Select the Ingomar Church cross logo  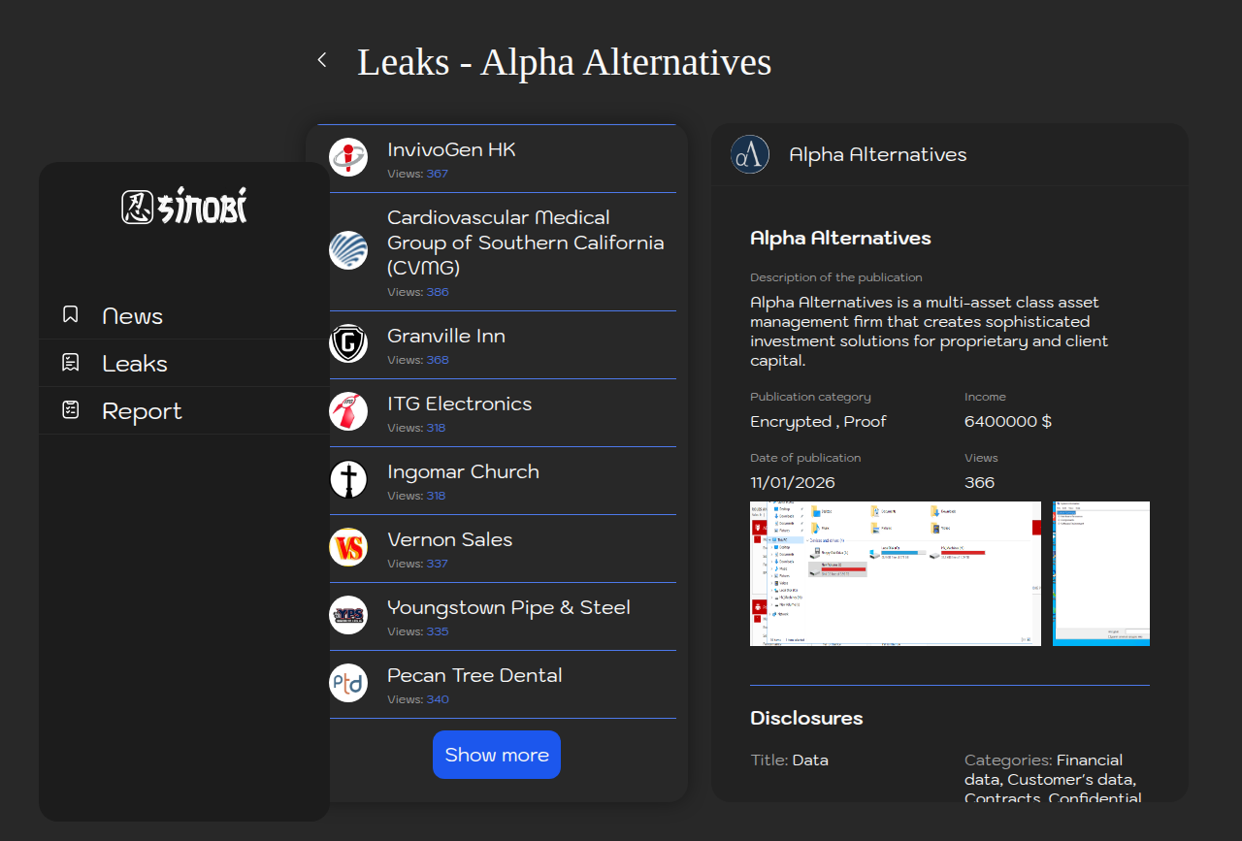348,479
